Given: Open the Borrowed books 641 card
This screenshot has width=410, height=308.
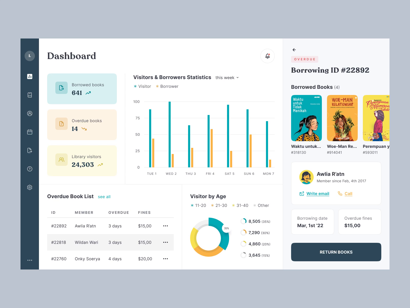Looking at the screenshot, I should pyautogui.click(x=82, y=89).
